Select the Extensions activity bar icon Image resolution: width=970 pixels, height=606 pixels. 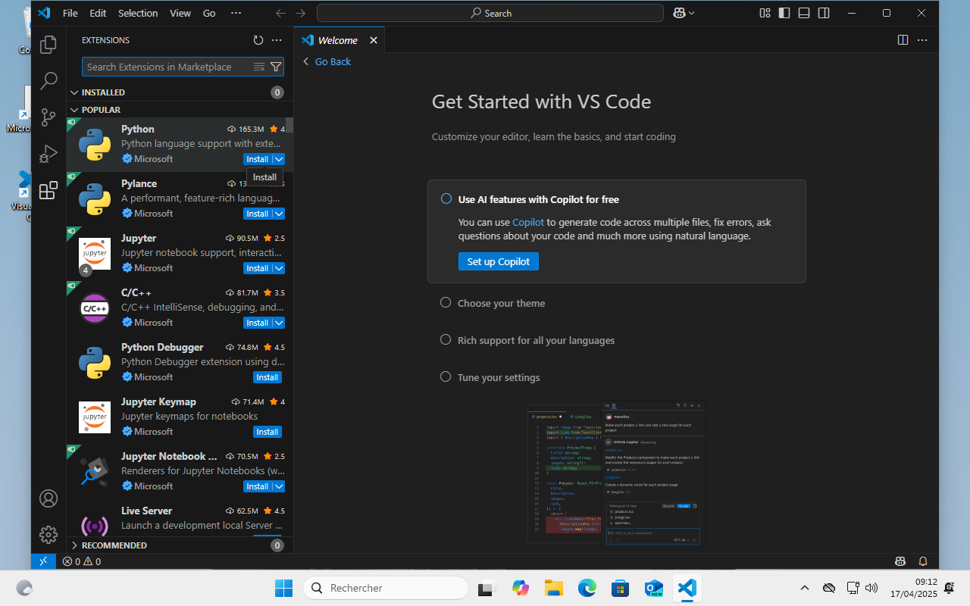pyautogui.click(x=48, y=190)
